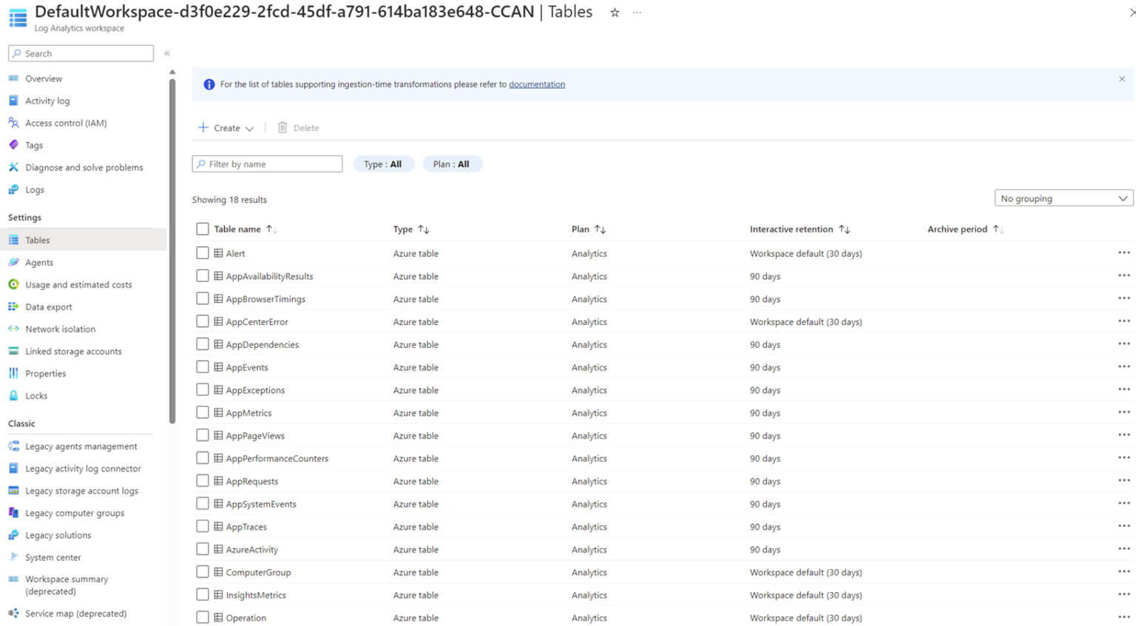Open Legacy agents management item
Viewport: 1136px width, 626px height.
click(81, 446)
